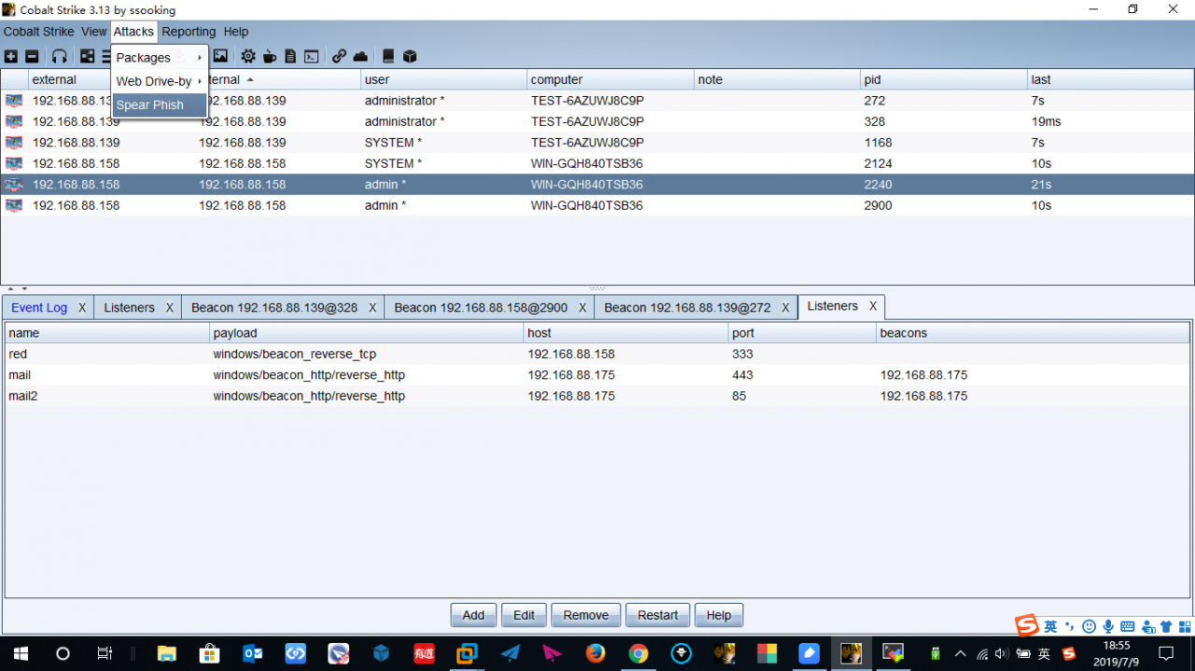
Task: Click the picture icon in the toolbar
Action: point(220,57)
